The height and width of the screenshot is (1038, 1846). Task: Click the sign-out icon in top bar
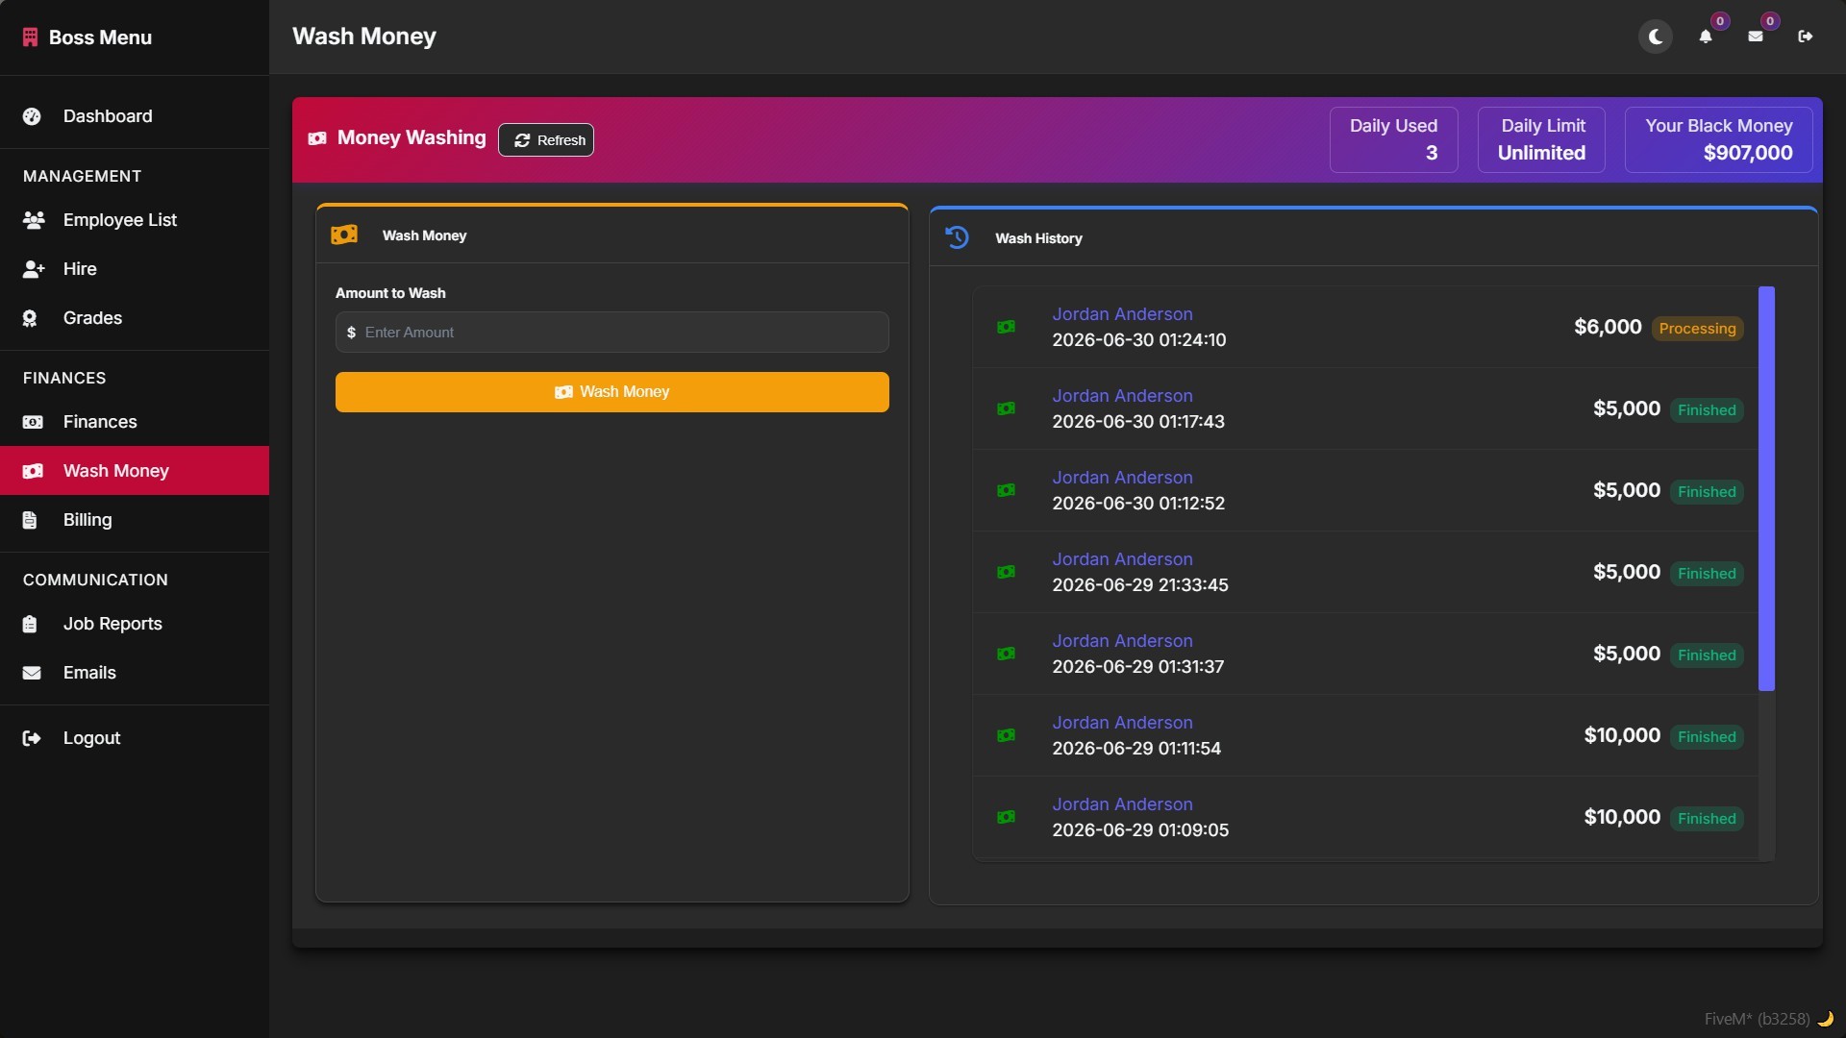tap(1806, 37)
